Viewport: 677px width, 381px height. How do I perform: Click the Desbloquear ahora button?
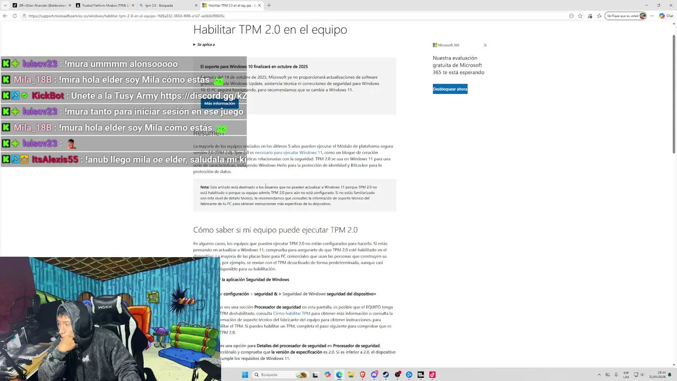click(x=450, y=89)
